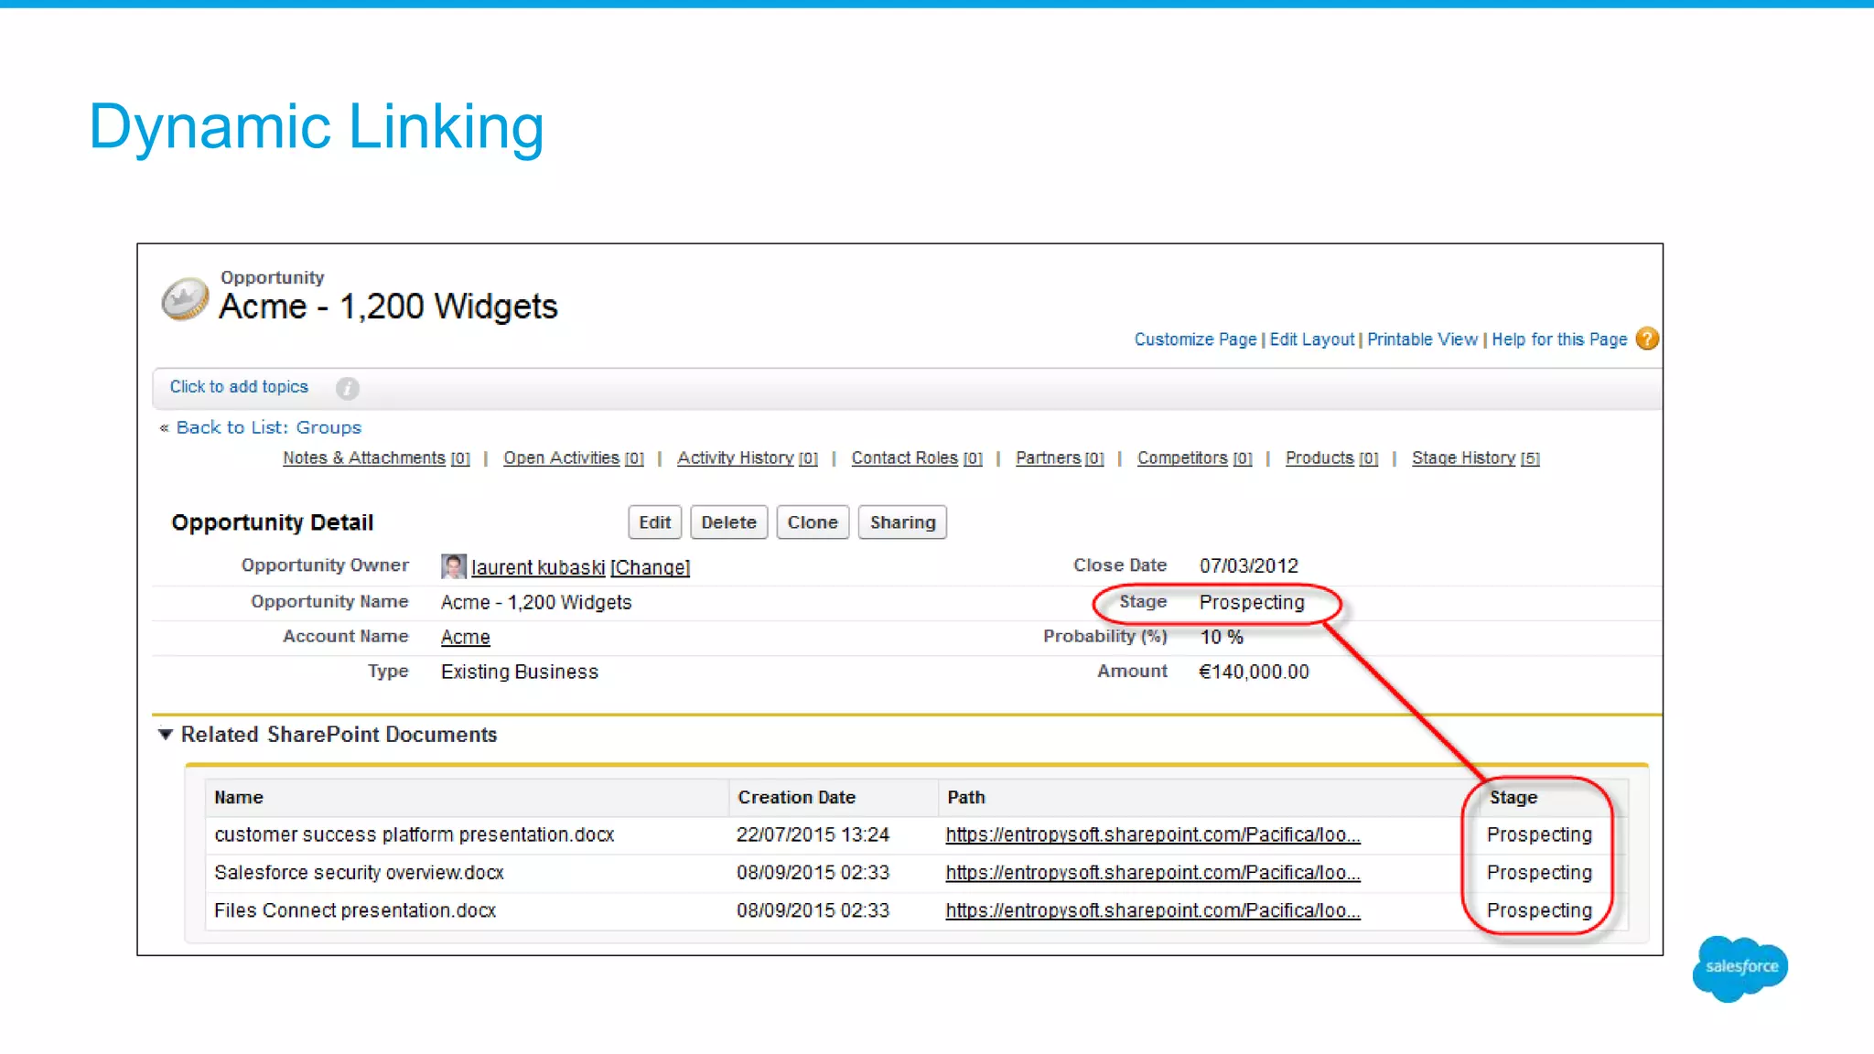1874x1054 pixels.
Task: Select the Amount value €140,000.00
Action: 1255,672
